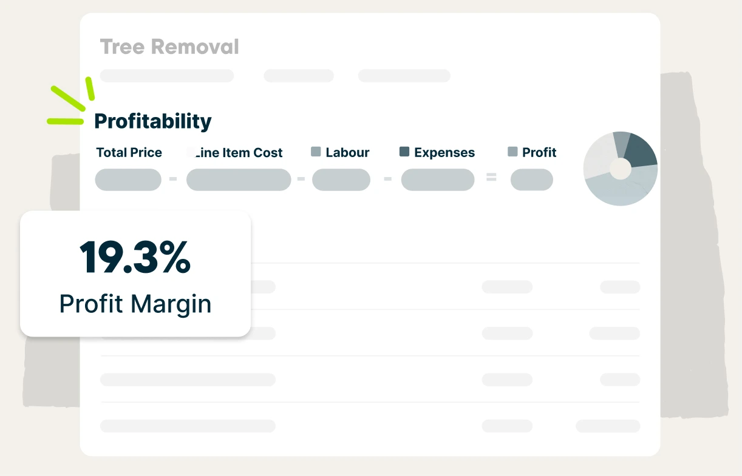Click the Line Item Cost value placeholder
742x476 pixels.
(x=239, y=180)
